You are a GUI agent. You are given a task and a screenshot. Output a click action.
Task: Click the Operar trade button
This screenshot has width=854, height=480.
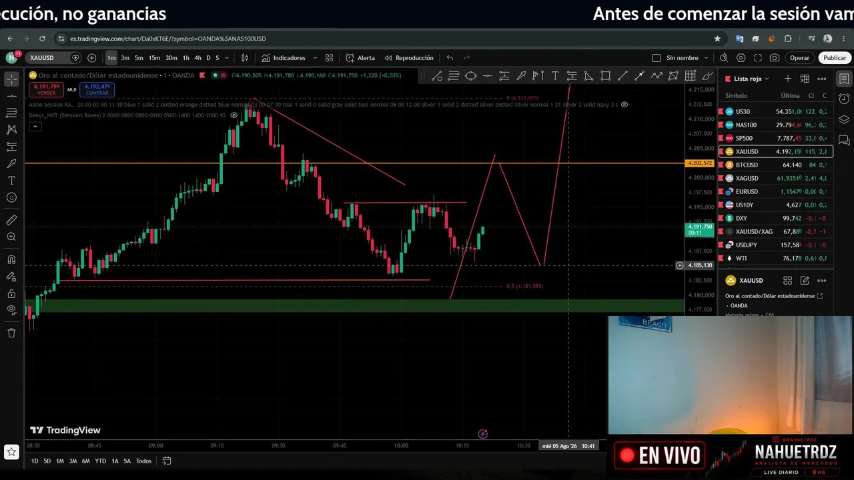[x=799, y=58]
